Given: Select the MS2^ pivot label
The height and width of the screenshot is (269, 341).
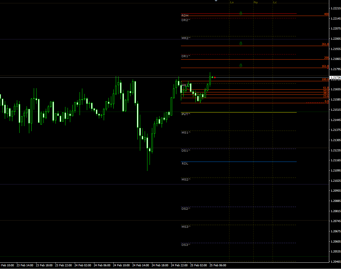Looking at the screenshot, I should click(186, 180).
